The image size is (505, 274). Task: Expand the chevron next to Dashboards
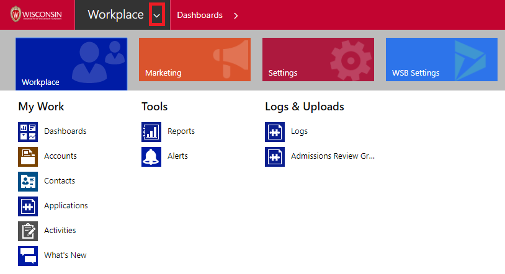pos(236,15)
